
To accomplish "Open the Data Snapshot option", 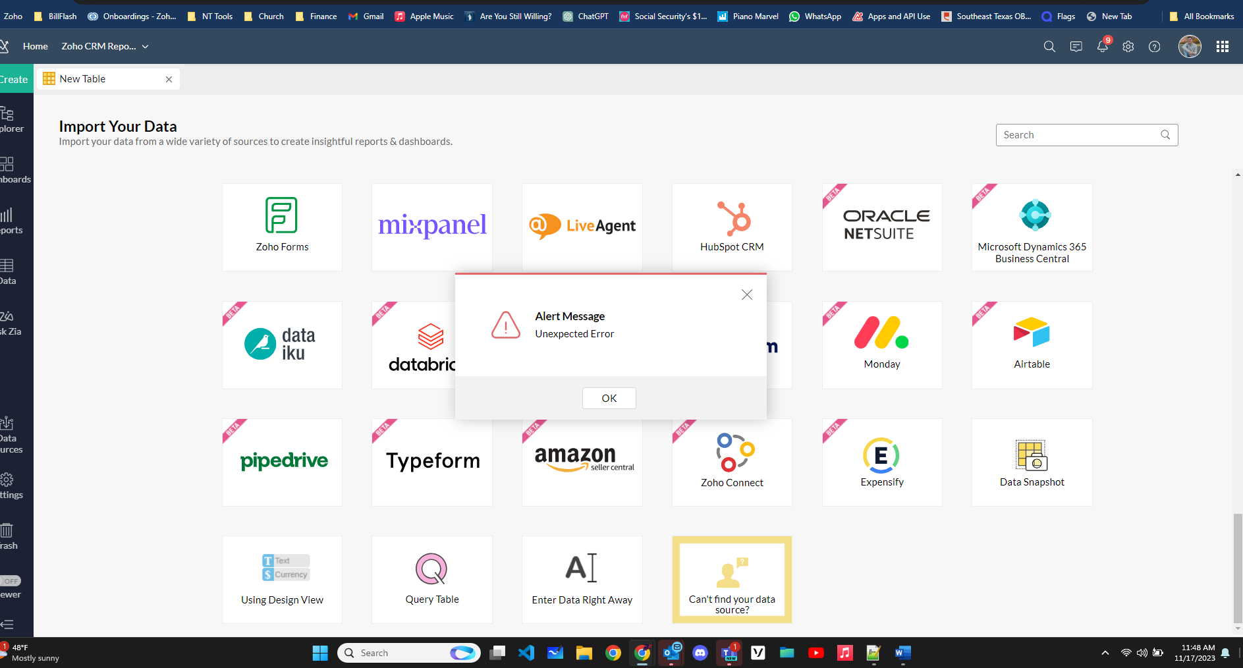I will 1032,462.
